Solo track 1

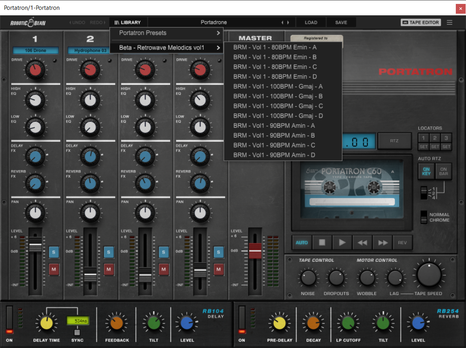(x=54, y=252)
